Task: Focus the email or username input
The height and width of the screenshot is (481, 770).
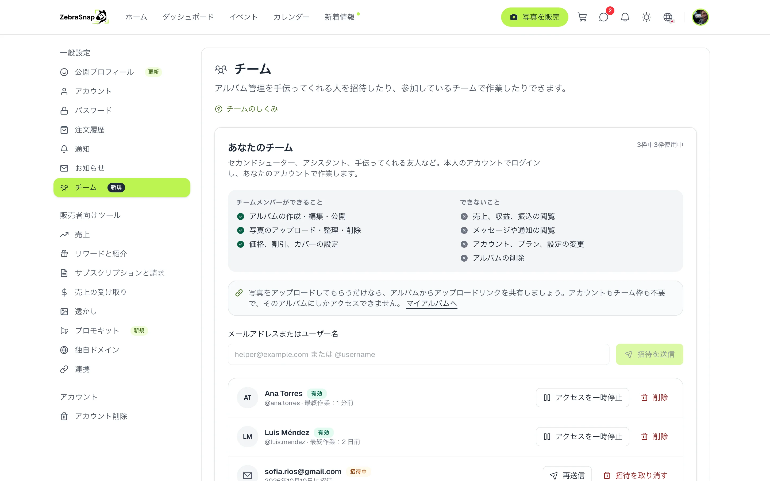Action: point(418,354)
